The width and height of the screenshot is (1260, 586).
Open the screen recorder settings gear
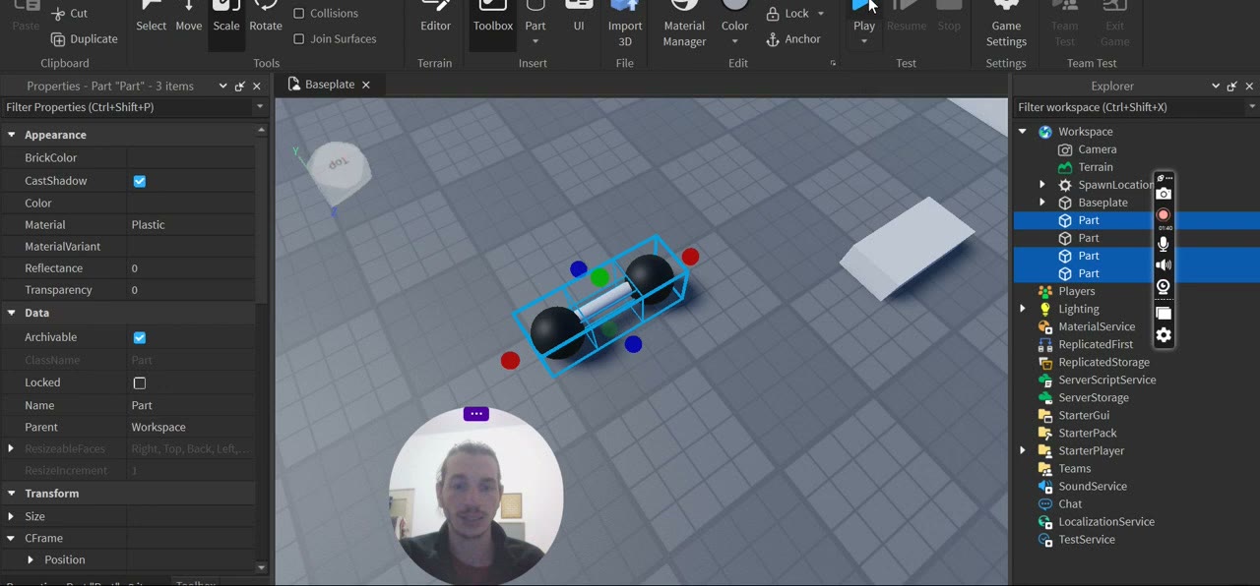(x=1164, y=335)
